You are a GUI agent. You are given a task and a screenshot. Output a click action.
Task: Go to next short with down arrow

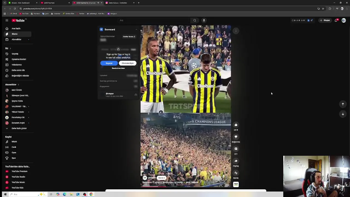(343, 114)
